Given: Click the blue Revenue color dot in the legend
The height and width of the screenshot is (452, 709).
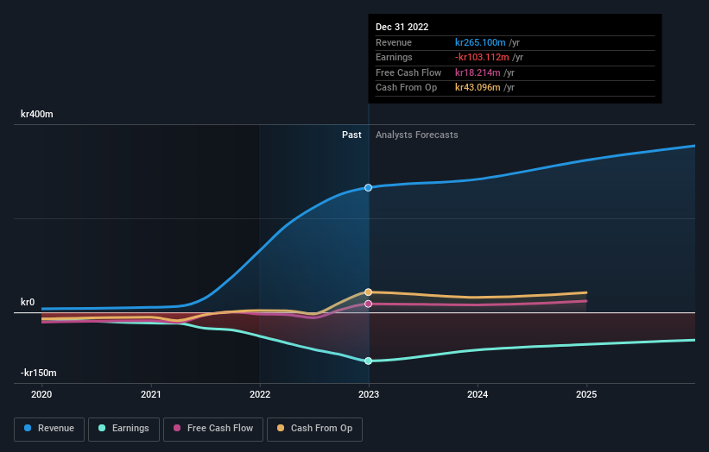Looking at the screenshot, I should [28, 428].
